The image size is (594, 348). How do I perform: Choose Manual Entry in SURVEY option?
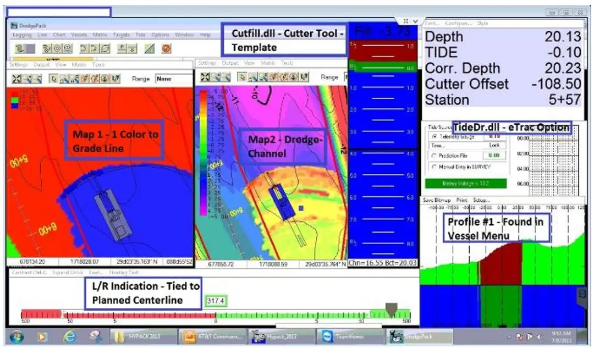(435, 166)
